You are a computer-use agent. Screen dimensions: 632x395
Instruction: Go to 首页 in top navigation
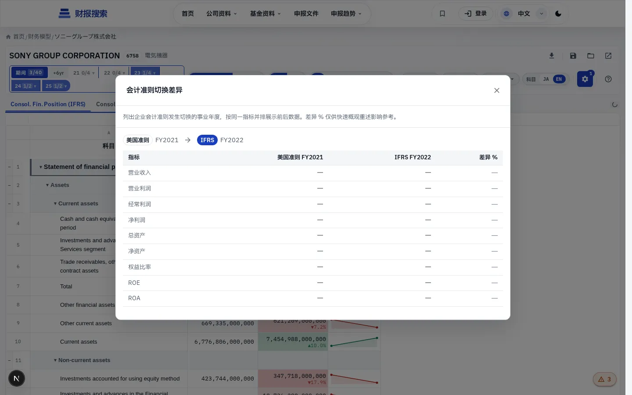[188, 14]
